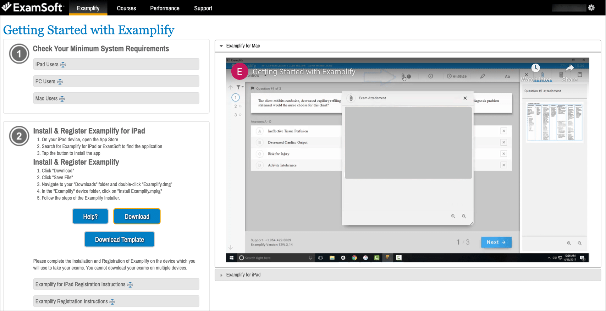The width and height of the screenshot is (606, 311).
Task: Open the Courses tab
Action: [x=126, y=8]
